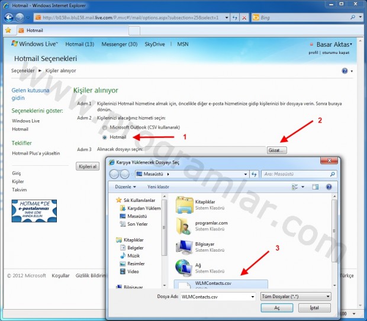Expand the Dosya Adı filename dropdown

253,297
